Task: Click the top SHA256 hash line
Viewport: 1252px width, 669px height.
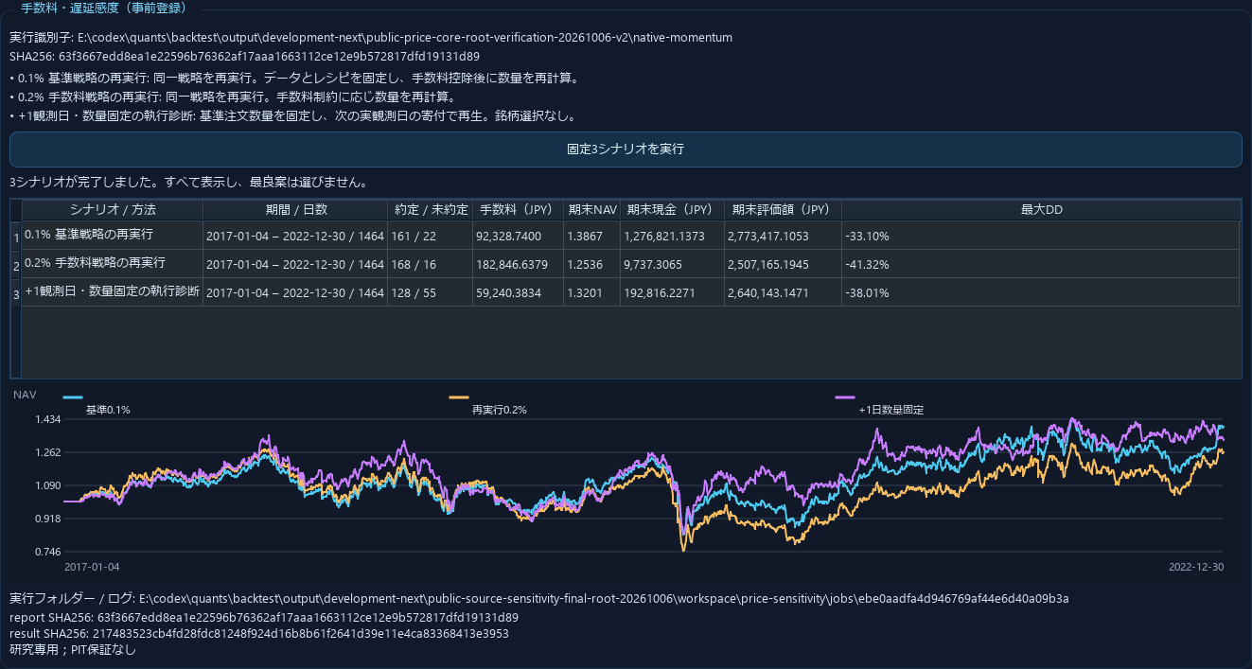Action: [244, 56]
